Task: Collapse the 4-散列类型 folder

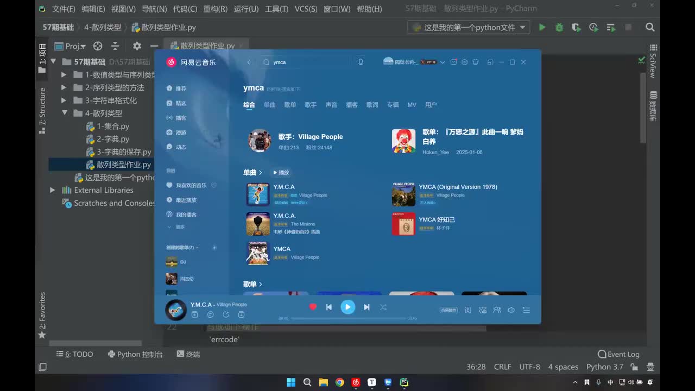Action: click(x=64, y=113)
